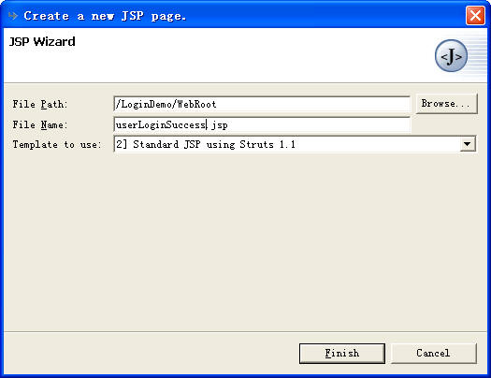
Task: Click the JSP Wizard heading text
Action: point(42,42)
